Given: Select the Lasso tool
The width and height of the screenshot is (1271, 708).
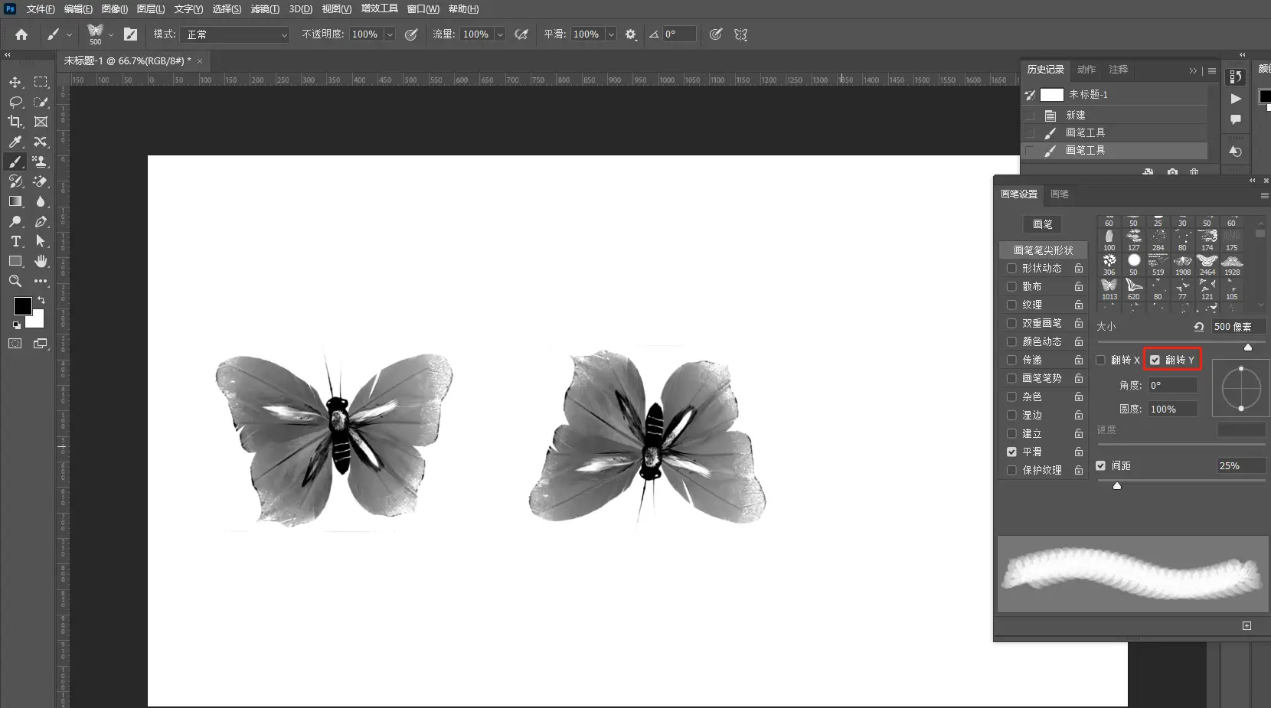Looking at the screenshot, I should [x=15, y=102].
